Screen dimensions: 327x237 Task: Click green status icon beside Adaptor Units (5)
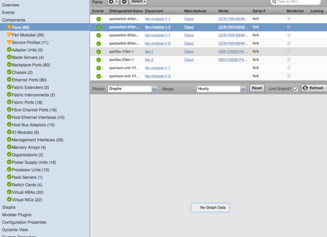(x=9, y=49)
